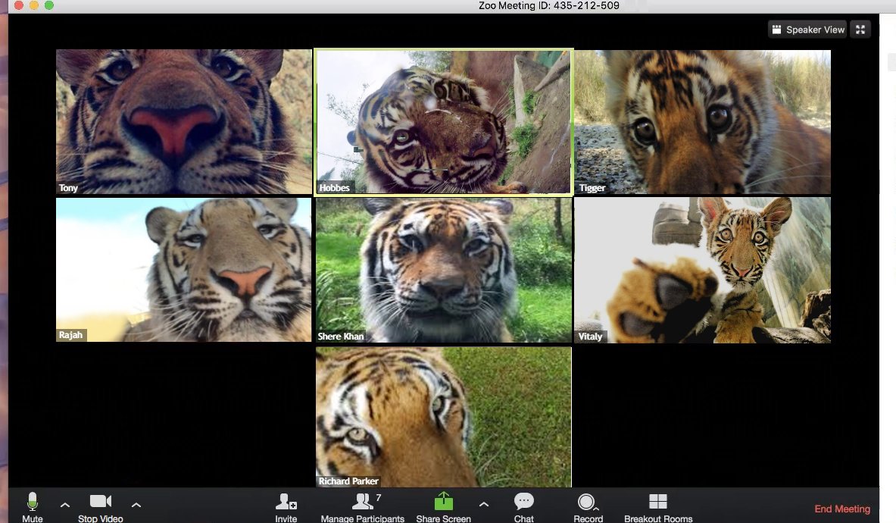Screen dimensions: 896x523
Task: Select Hobbes's highlighted video tile
Action: [x=443, y=122]
